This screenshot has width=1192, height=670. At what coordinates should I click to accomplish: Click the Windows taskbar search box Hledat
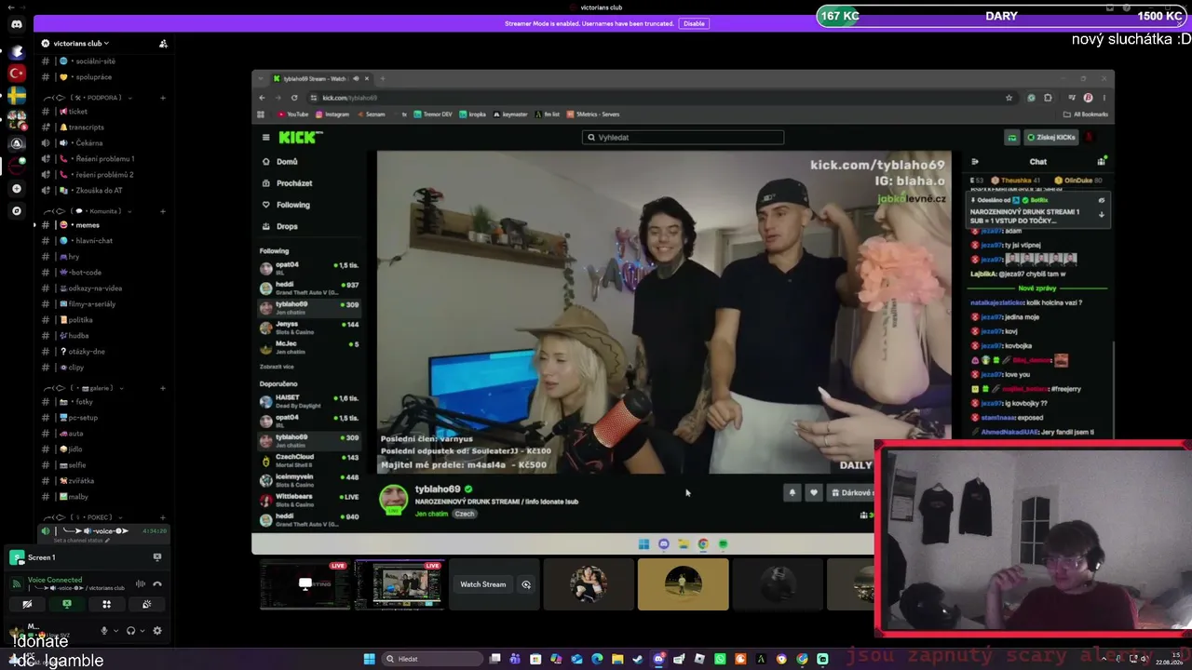431,659
